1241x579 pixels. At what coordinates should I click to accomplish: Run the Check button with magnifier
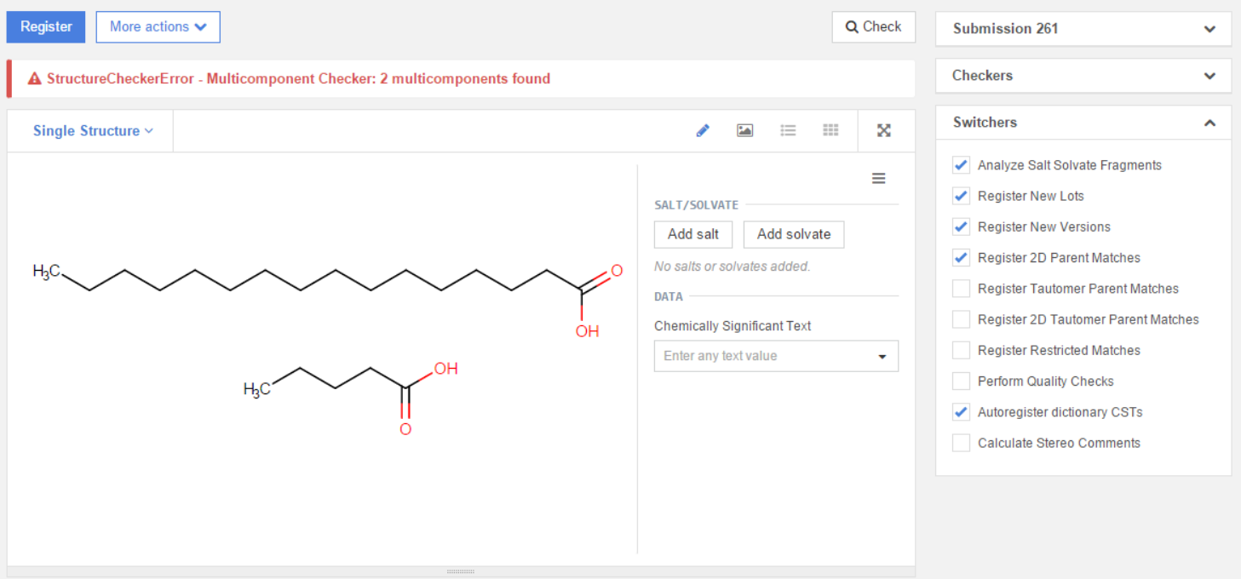point(873,27)
